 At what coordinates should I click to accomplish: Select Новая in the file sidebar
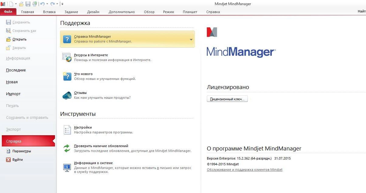pyautogui.click(x=12, y=82)
